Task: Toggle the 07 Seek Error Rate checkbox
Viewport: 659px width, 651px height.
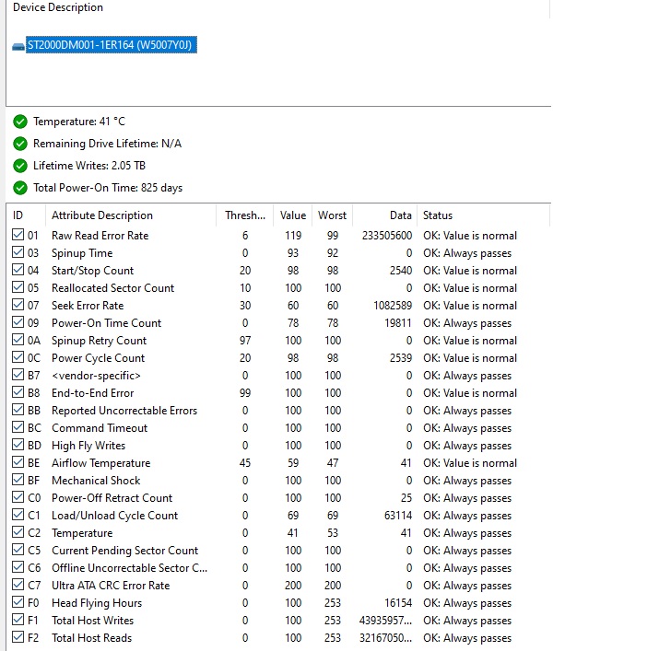Action: (x=18, y=305)
